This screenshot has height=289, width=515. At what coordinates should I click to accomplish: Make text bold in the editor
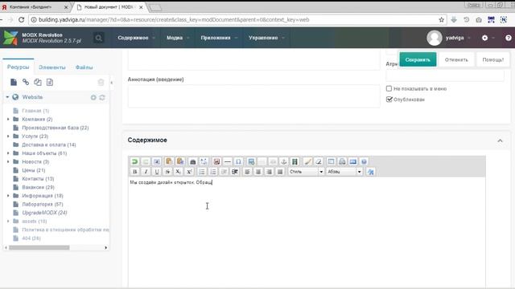(134, 172)
